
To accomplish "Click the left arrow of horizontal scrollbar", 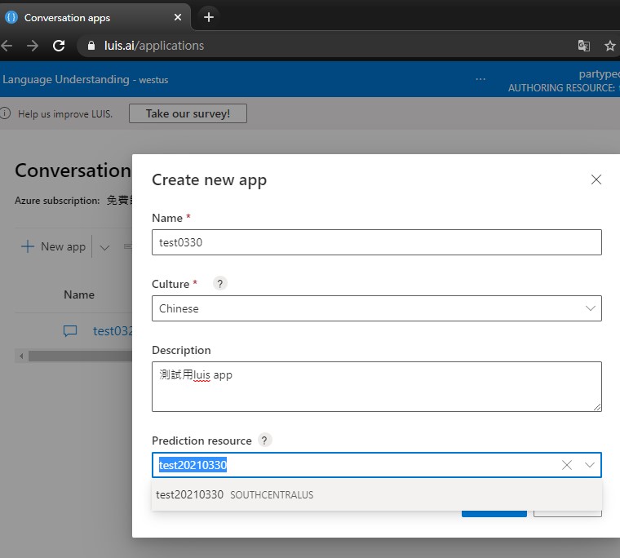I will [x=21, y=356].
